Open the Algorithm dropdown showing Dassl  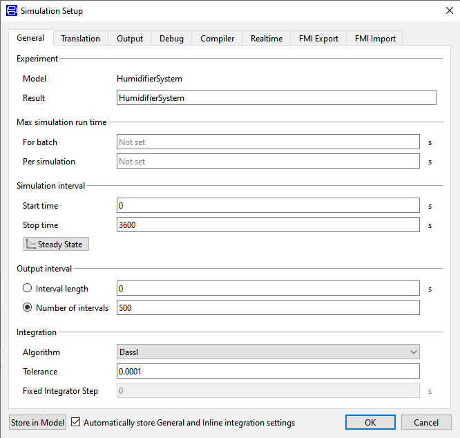(x=269, y=352)
